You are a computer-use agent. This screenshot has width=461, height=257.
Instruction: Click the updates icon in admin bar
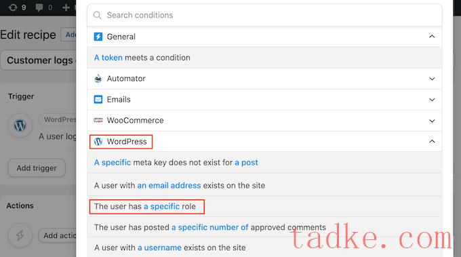click(x=13, y=7)
